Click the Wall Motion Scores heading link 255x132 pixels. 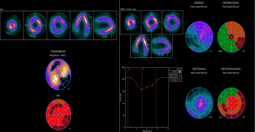[231, 3]
